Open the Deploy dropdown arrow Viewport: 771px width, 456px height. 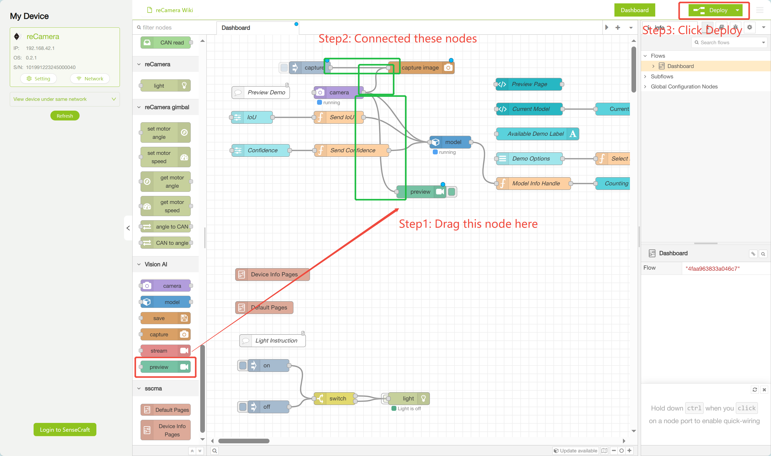(x=737, y=10)
